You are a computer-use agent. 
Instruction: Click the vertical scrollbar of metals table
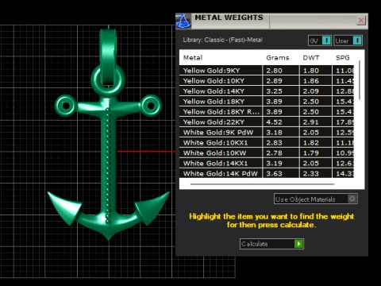360,80
